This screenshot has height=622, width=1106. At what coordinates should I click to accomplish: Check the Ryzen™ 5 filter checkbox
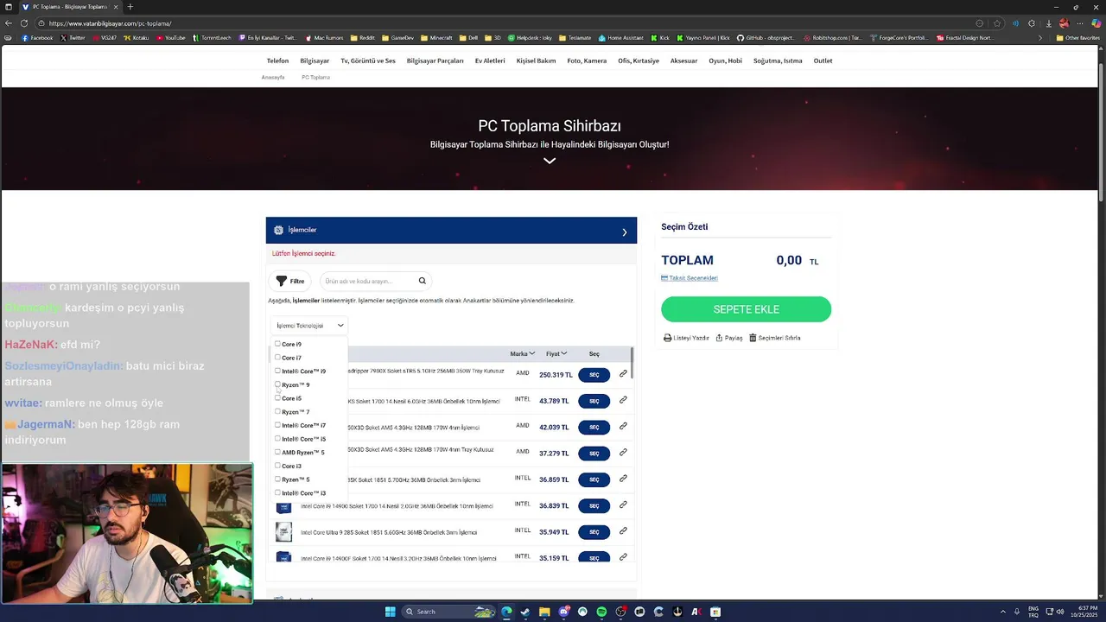(x=277, y=479)
